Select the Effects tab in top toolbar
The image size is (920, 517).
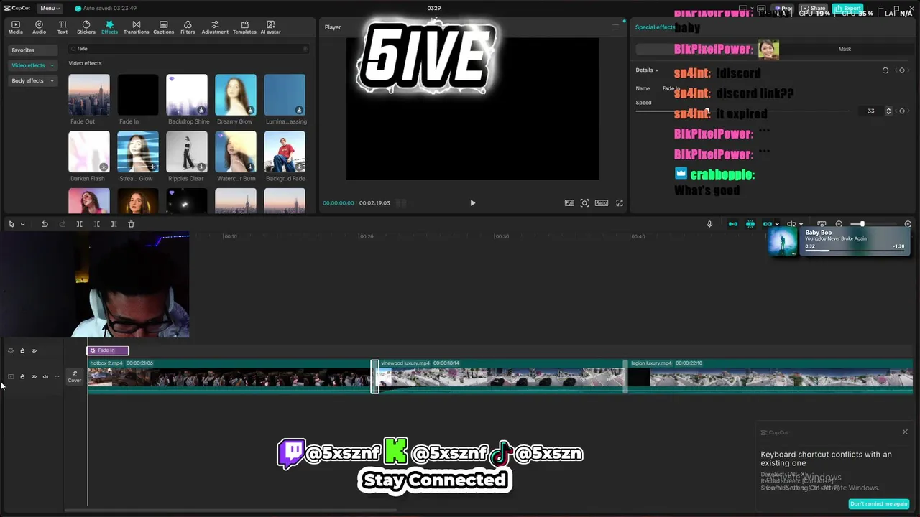point(109,27)
